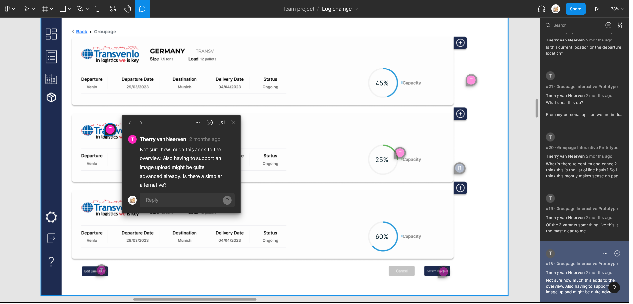633x304 pixels.
Task: Click the Back breadcrumb link
Action: [81, 32]
